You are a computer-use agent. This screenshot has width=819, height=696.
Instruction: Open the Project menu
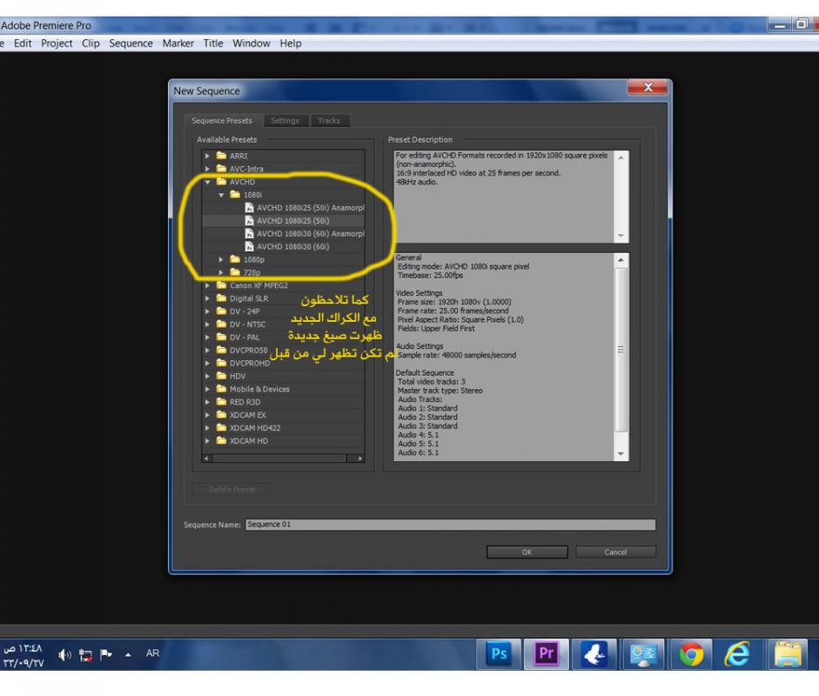coord(57,43)
